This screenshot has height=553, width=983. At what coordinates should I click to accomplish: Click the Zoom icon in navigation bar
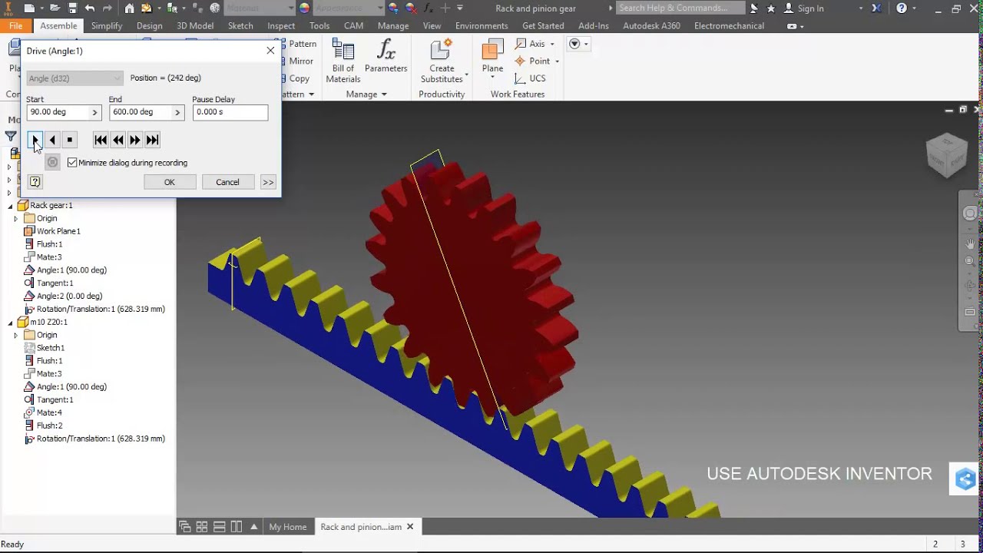[x=970, y=262]
